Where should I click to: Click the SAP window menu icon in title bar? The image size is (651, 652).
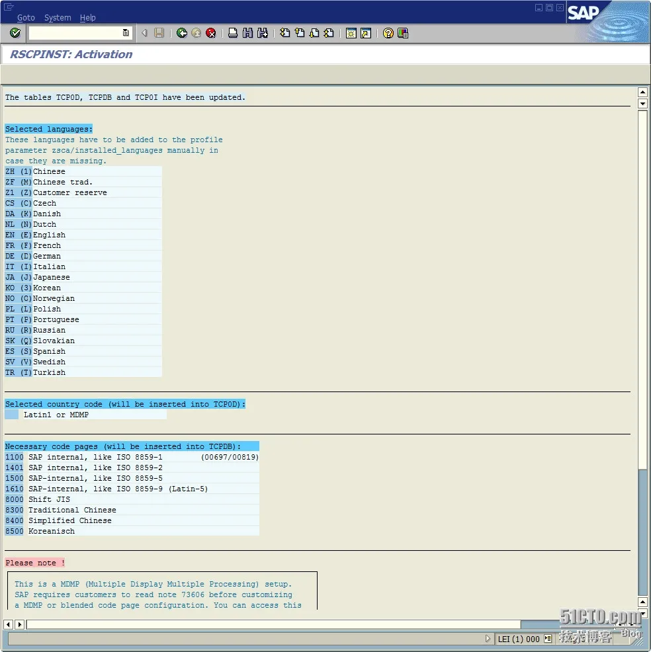coord(9,7)
